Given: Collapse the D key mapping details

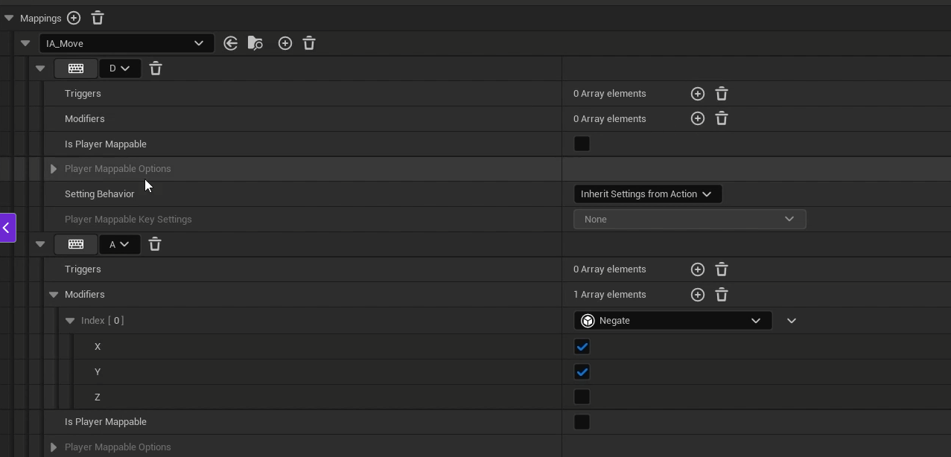Looking at the screenshot, I should click(40, 68).
